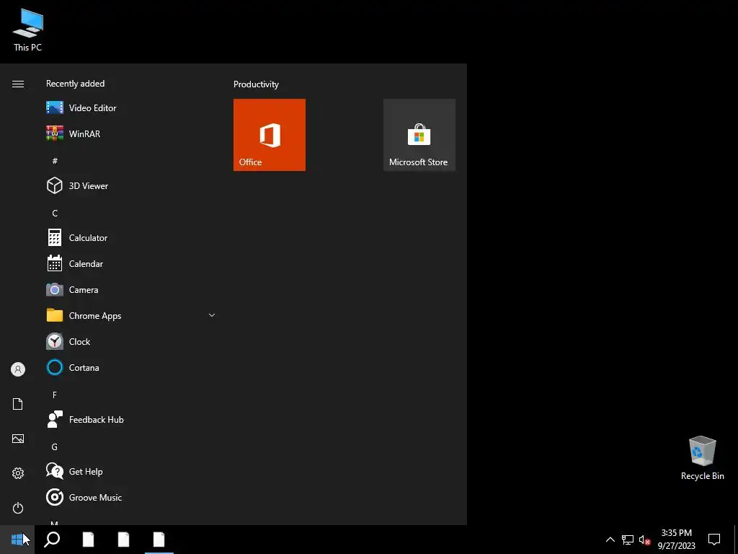Click the 'Productivity' group title

tap(256, 84)
